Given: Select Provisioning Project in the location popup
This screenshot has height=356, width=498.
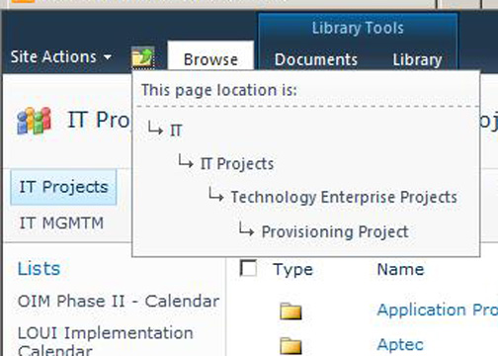Looking at the screenshot, I should pyautogui.click(x=335, y=231).
